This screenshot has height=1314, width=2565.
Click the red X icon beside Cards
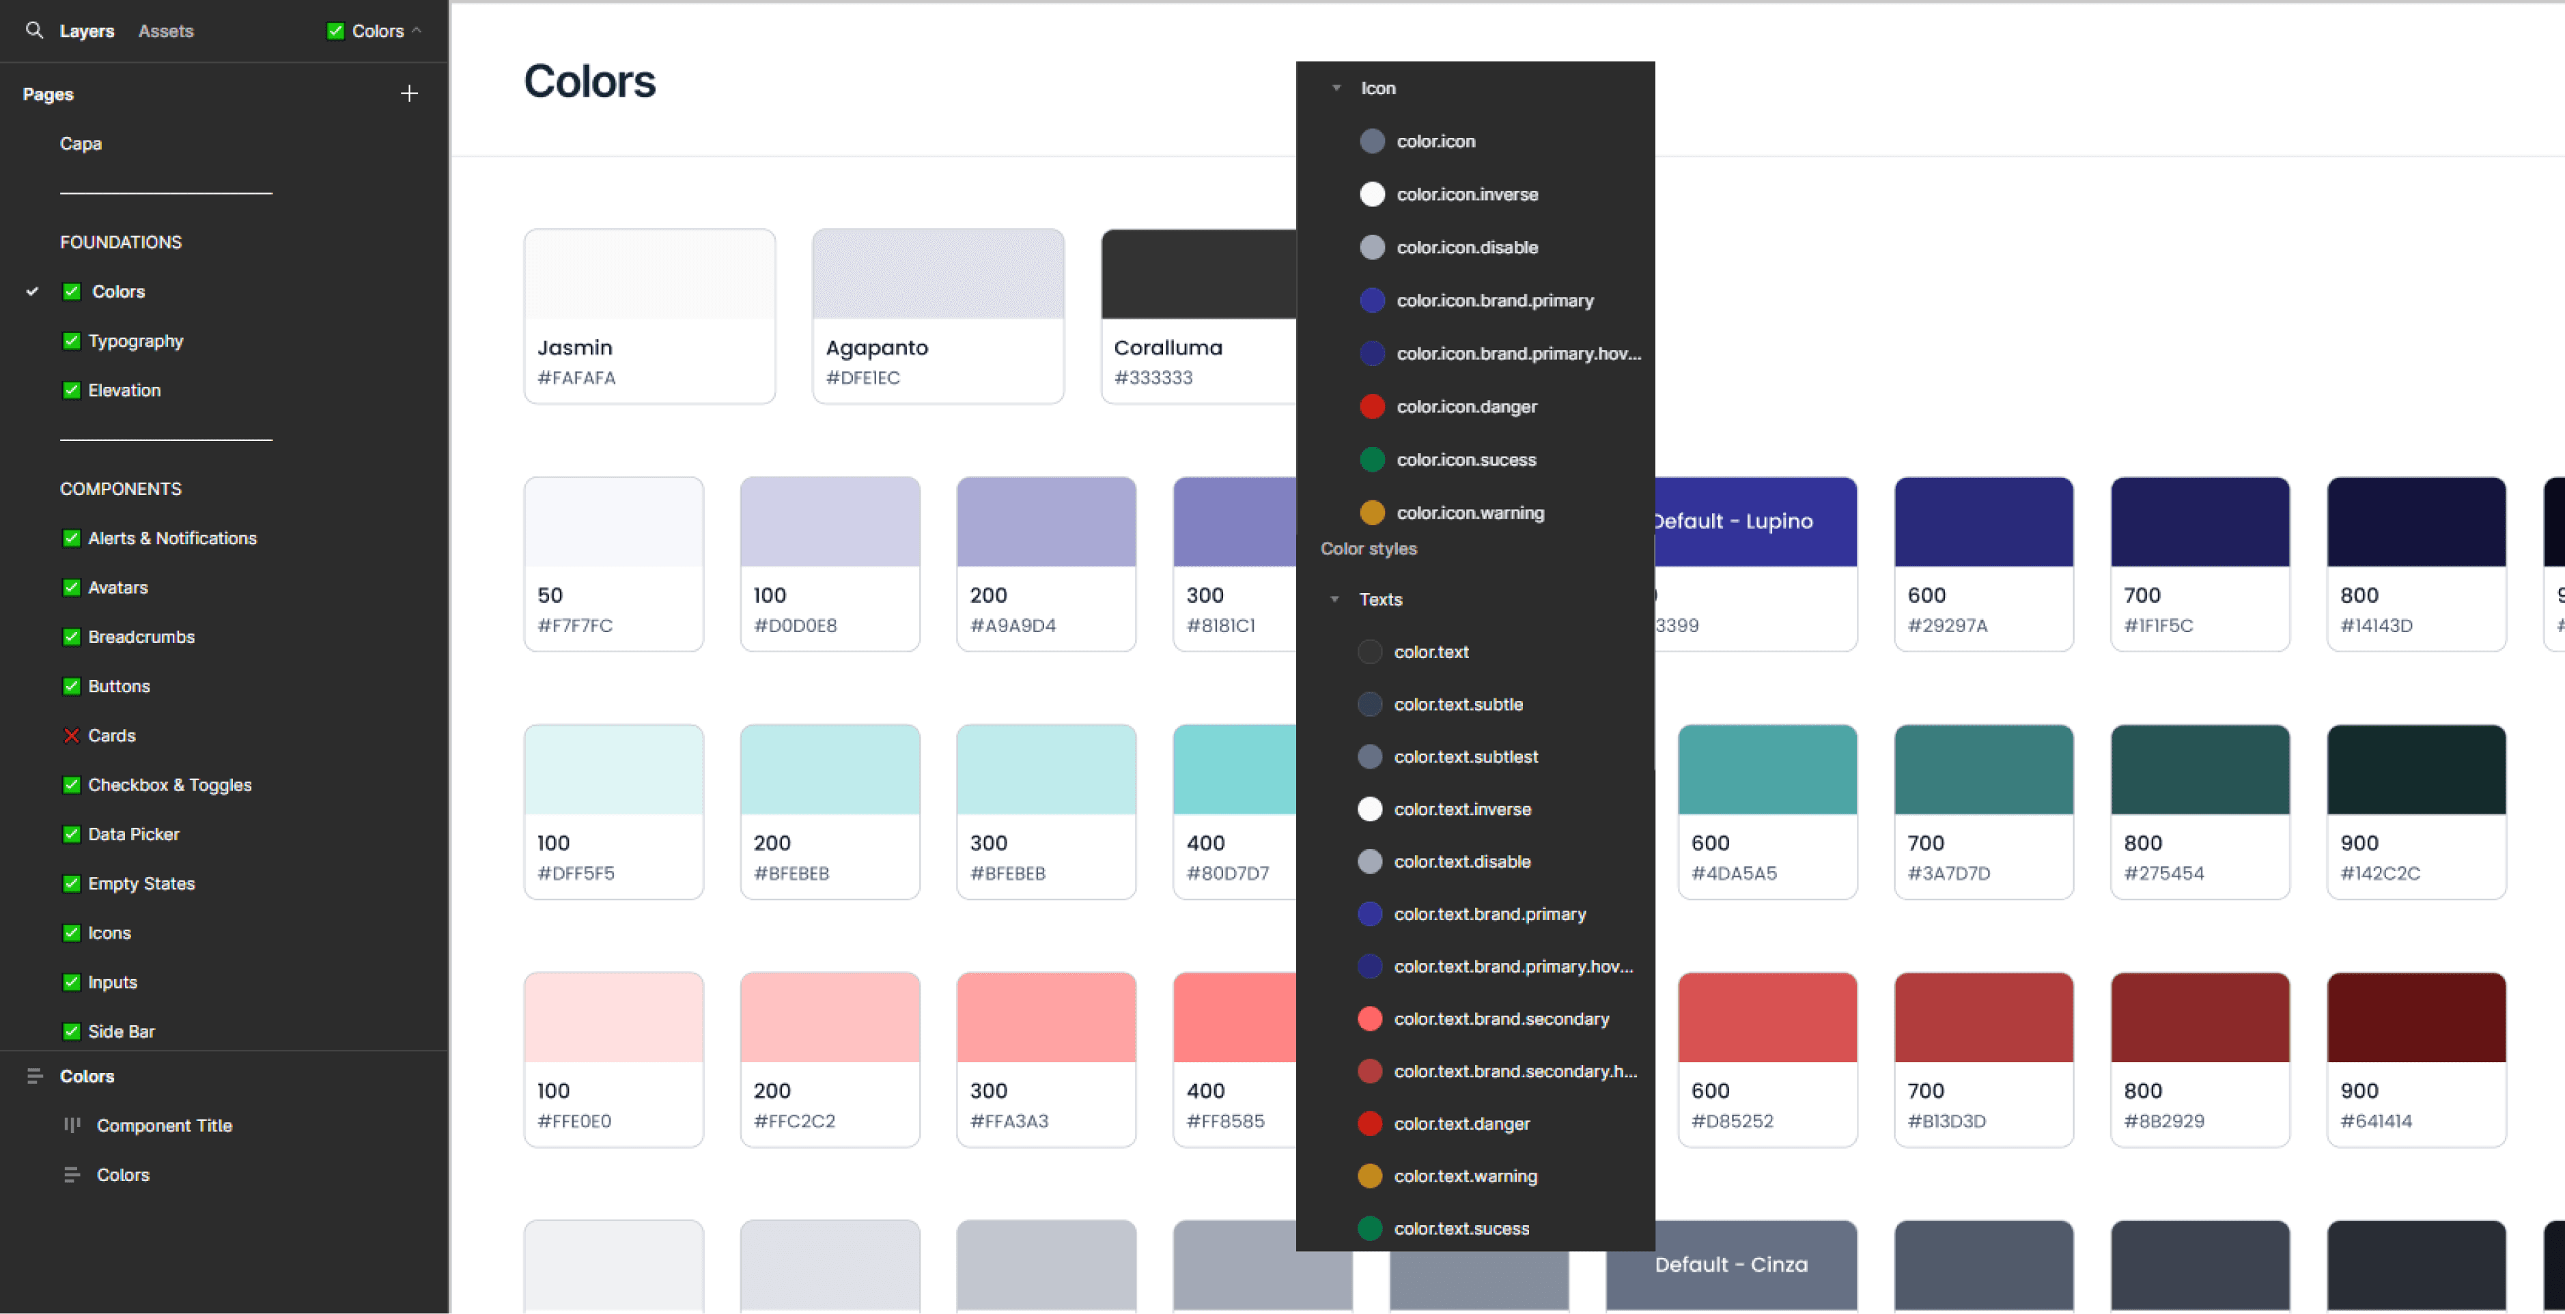click(x=72, y=736)
